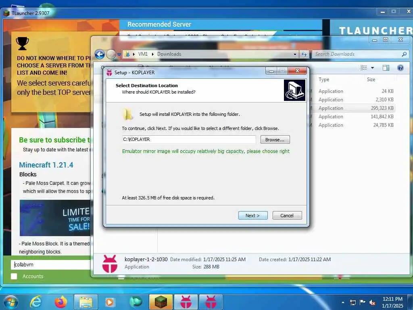Toggle the Accounts checkbox in TLauncher

pyautogui.click(x=14, y=276)
